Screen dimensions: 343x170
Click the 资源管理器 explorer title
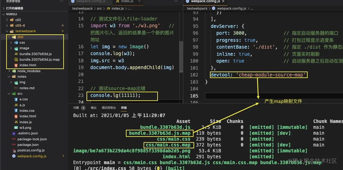click(13, 1)
